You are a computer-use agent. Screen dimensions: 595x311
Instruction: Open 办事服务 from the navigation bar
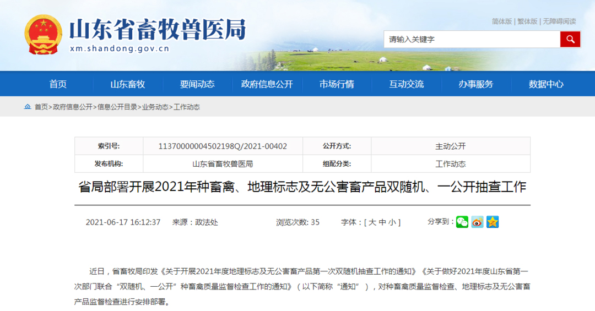click(476, 84)
